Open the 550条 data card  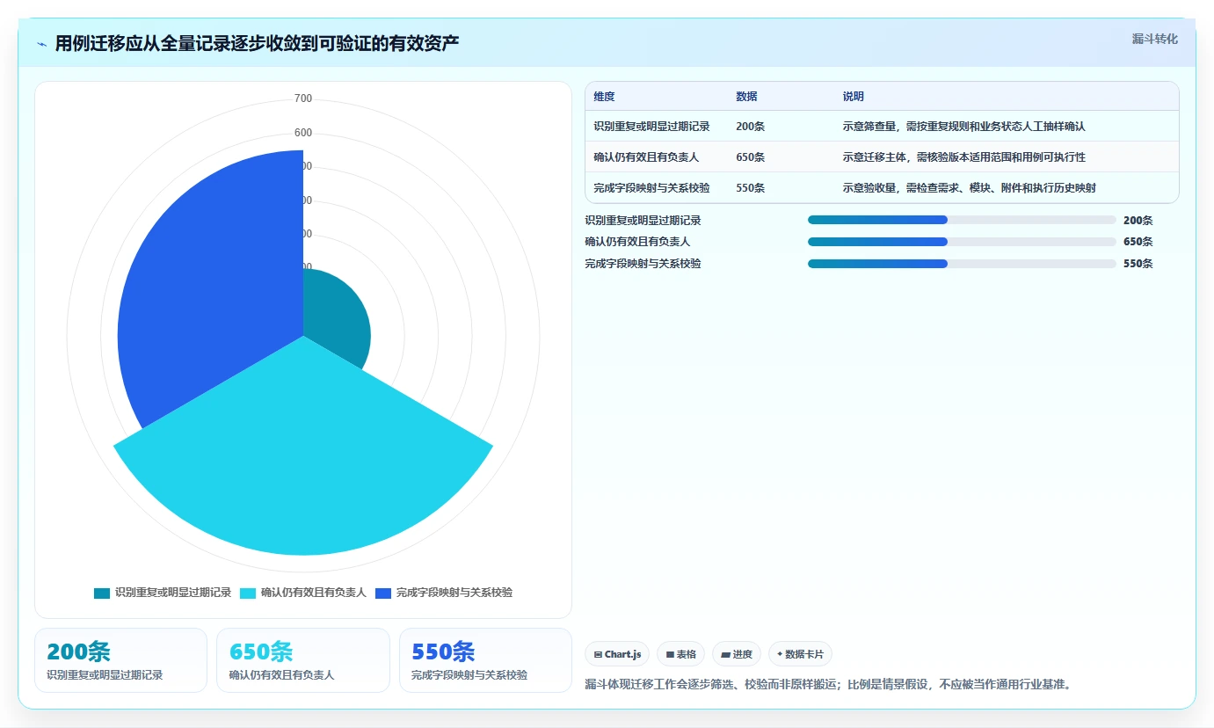tap(485, 660)
